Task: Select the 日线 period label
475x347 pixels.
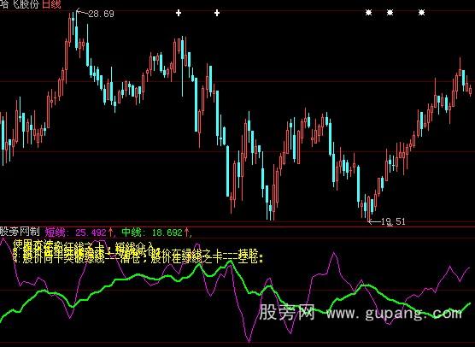Action: [51, 4]
